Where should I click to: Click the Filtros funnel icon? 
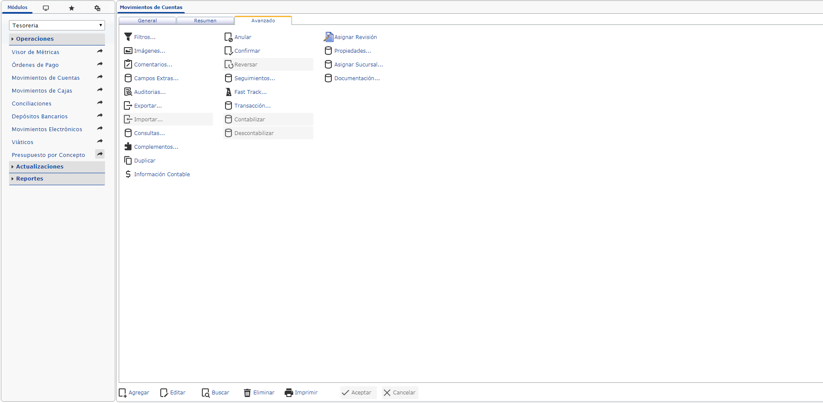coord(128,37)
